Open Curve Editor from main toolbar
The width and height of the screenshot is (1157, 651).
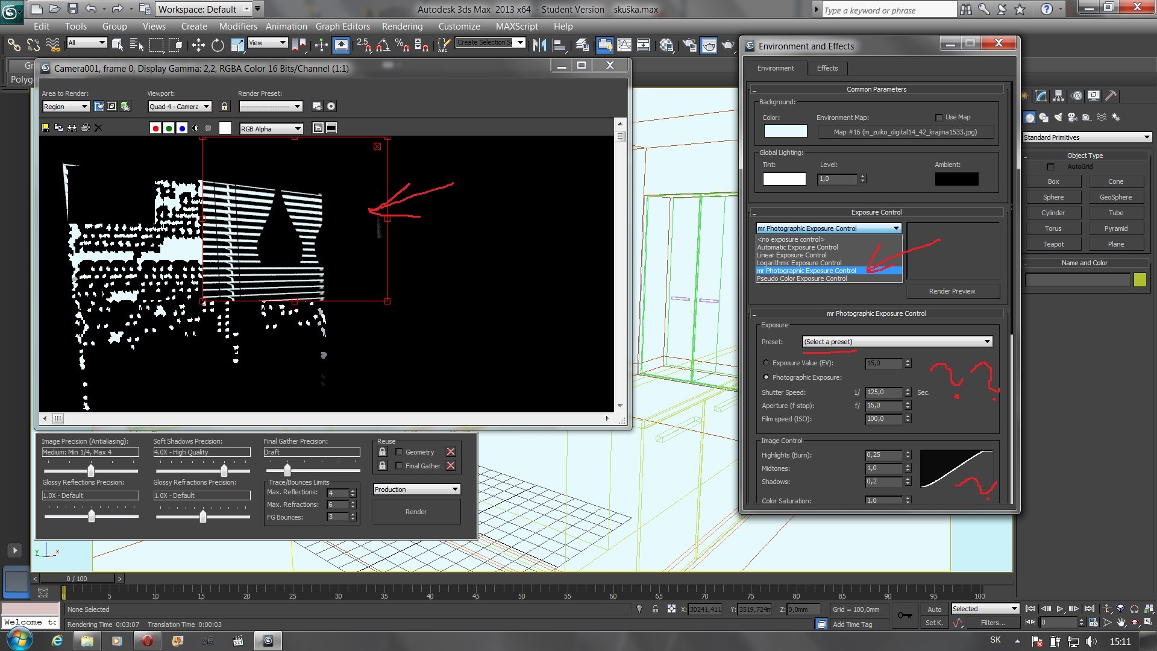tap(624, 45)
